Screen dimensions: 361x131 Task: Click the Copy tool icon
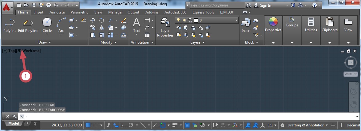[93, 28]
